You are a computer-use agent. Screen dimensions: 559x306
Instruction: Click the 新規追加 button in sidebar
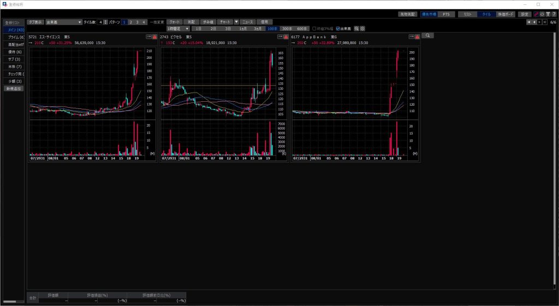(x=14, y=88)
